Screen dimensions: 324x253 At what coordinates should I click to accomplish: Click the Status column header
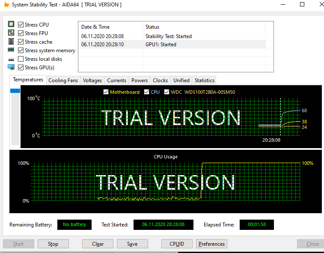point(204,27)
